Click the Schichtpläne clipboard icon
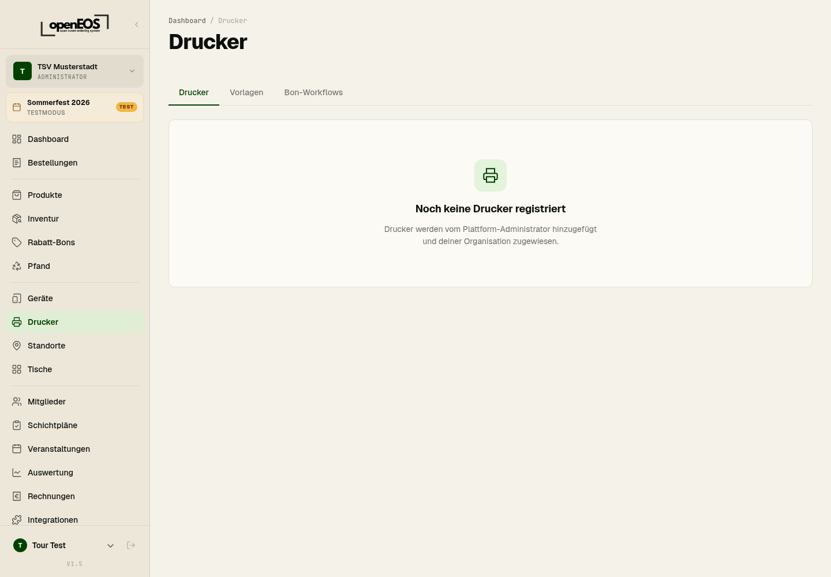Image resolution: width=831 pixels, height=577 pixels. coord(17,425)
